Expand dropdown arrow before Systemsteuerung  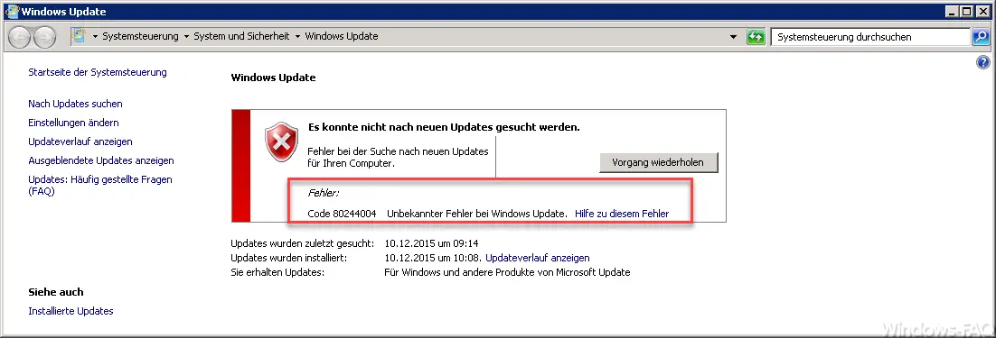[x=95, y=37]
